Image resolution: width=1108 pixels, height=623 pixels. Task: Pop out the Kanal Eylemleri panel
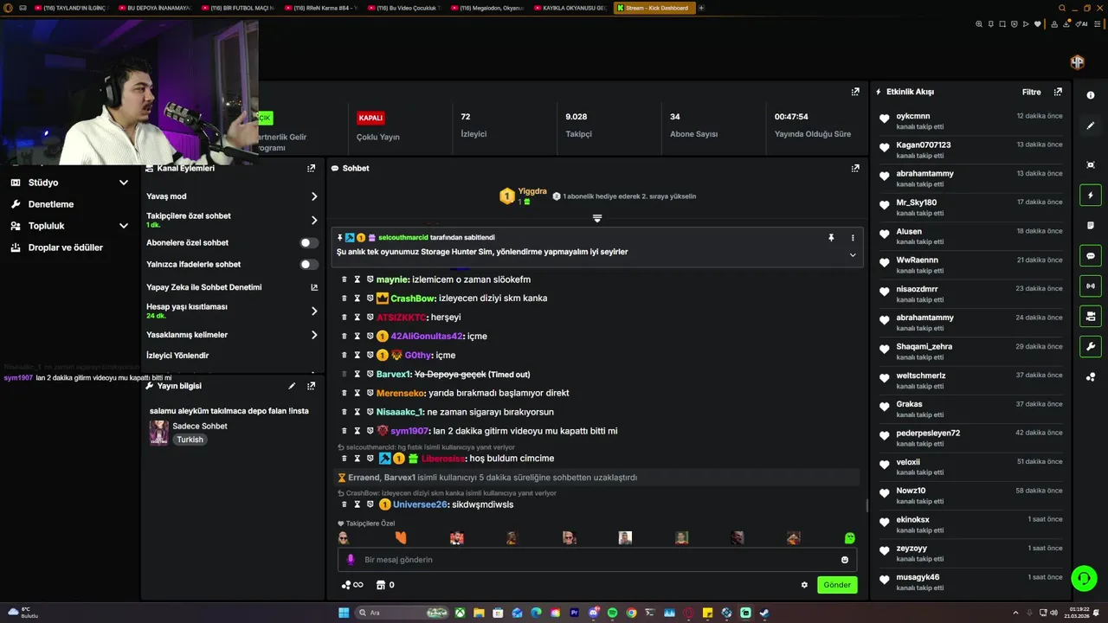(311, 168)
